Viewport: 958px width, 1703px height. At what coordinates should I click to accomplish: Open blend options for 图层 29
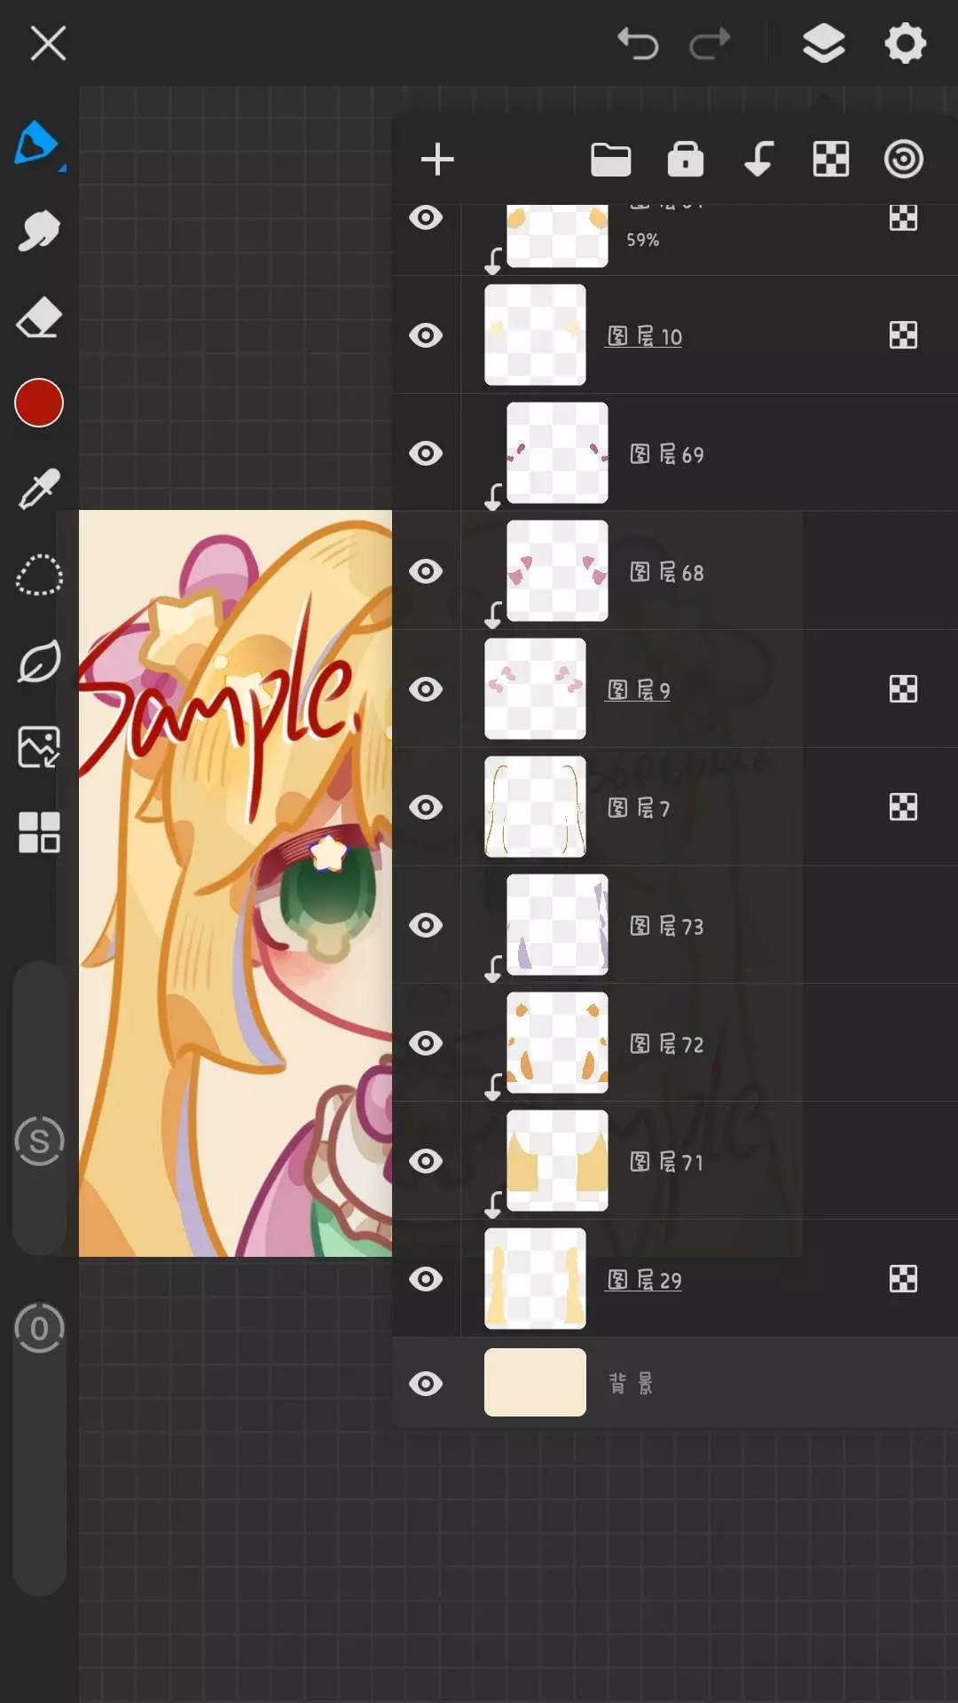(903, 1279)
